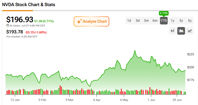Open the Analyze Chart button
The image size is (198, 105).
click(x=91, y=21)
